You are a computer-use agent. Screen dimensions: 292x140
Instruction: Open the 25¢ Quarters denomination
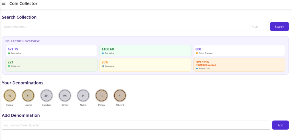click(x=46, y=96)
